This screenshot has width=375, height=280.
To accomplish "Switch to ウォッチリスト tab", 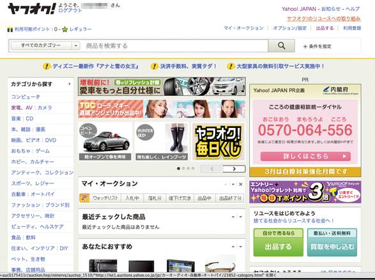I will coord(105,198).
